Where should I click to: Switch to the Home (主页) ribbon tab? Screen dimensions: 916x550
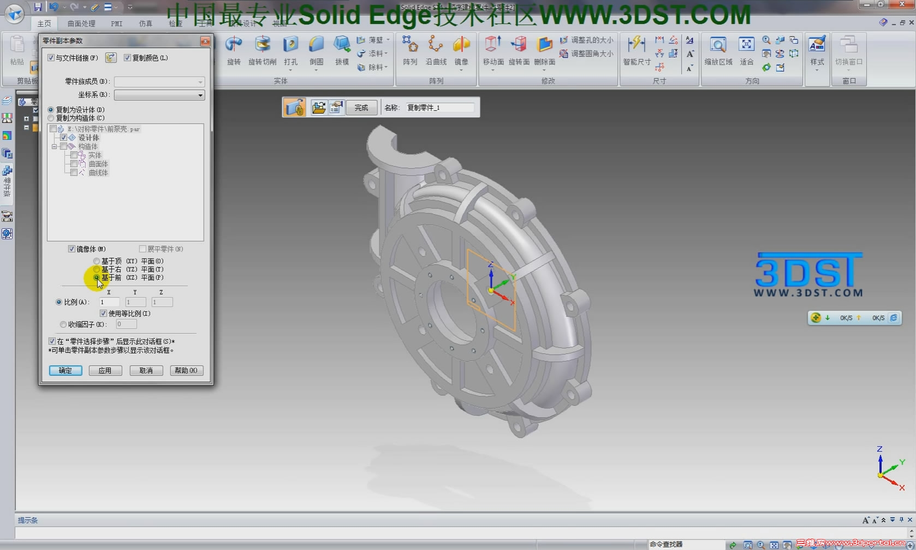tap(44, 23)
